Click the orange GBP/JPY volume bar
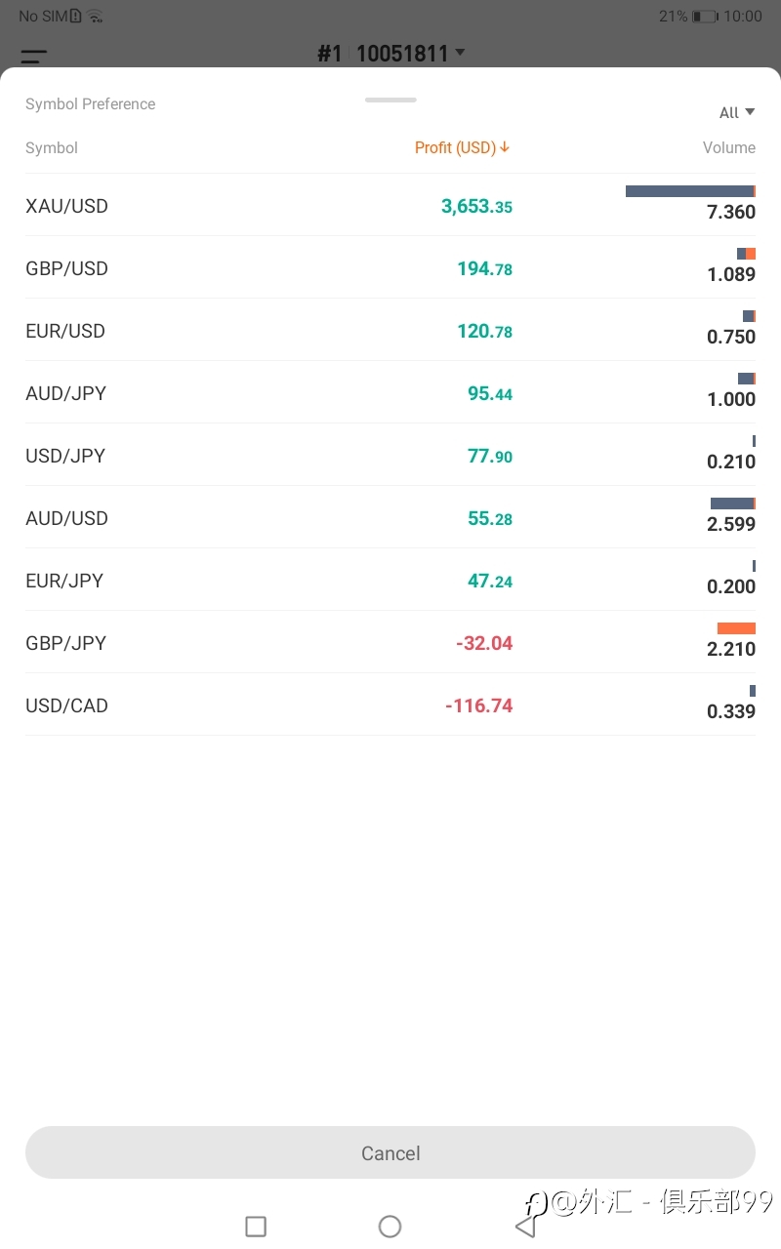Image resolution: width=781 pixels, height=1249 pixels. coord(736,628)
